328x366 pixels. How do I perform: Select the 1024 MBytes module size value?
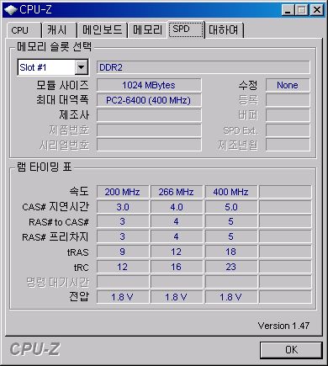[149, 85]
